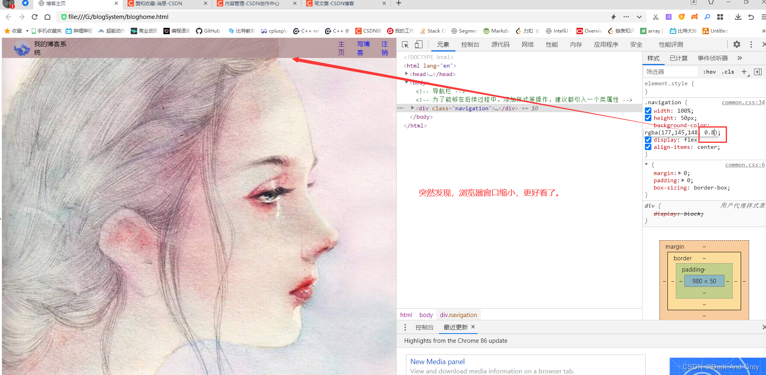Viewport: 766px width, 375px height.
Task: Expand the address bar dropdown chevron
Action: point(639,17)
